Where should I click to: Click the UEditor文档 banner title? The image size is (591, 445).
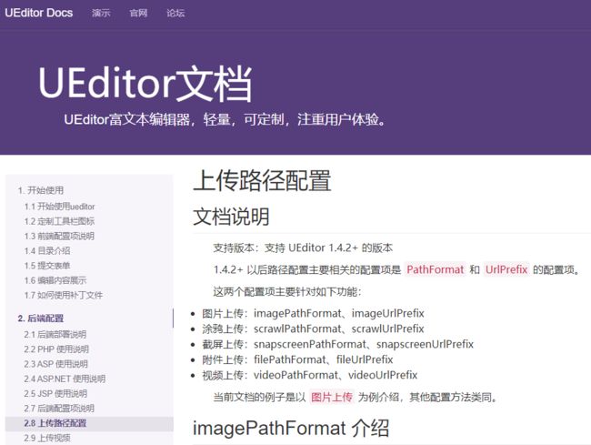click(145, 83)
